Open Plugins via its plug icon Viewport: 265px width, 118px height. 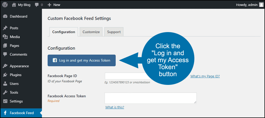tap(5, 75)
